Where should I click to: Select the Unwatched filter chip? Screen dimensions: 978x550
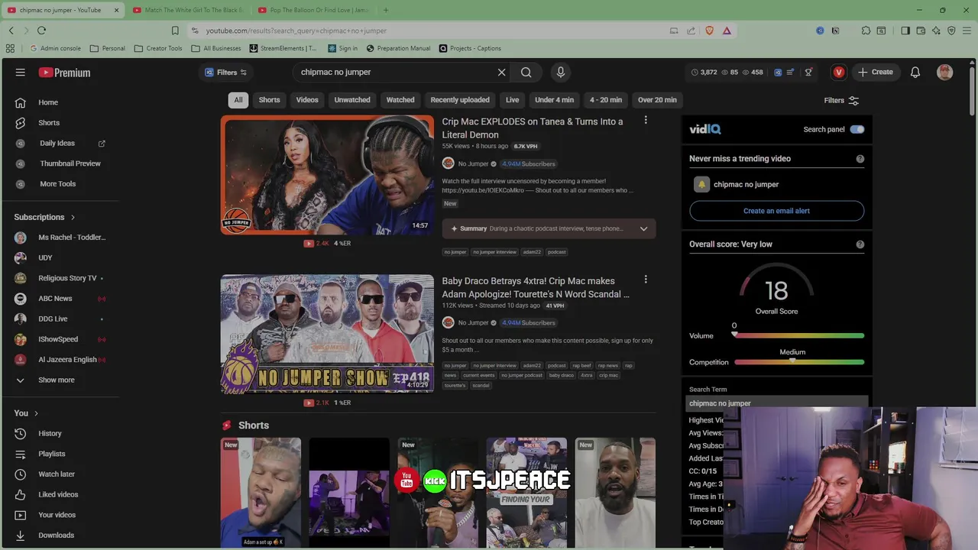pyautogui.click(x=352, y=100)
